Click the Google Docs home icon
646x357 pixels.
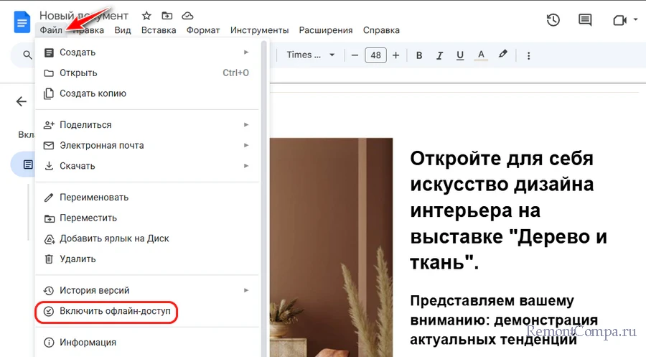(22, 22)
